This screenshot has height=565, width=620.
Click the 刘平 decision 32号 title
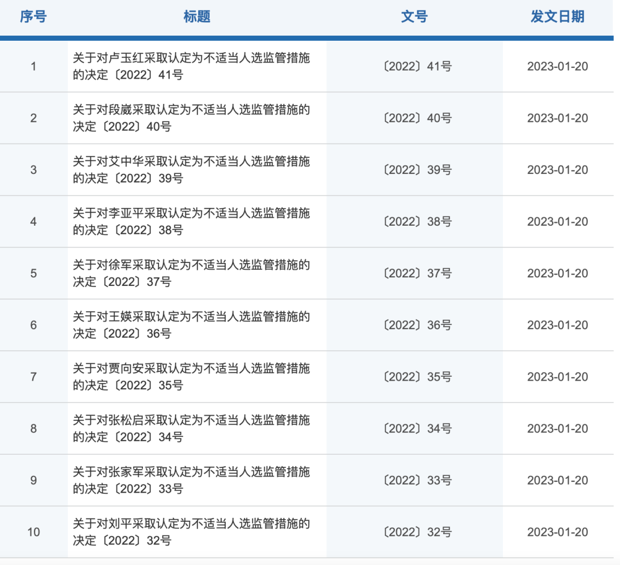[191, 532]
